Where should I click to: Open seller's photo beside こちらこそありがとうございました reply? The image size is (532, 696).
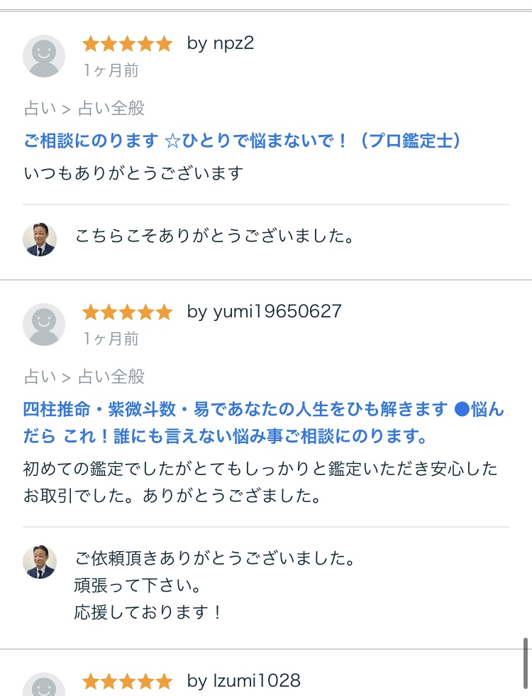[39, 239]
